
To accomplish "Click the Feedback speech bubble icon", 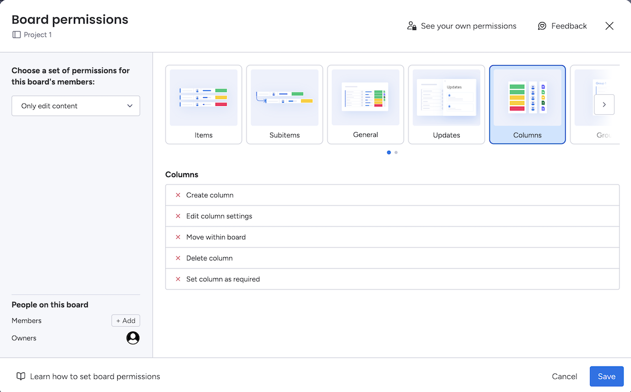I will tap(542, 25).
